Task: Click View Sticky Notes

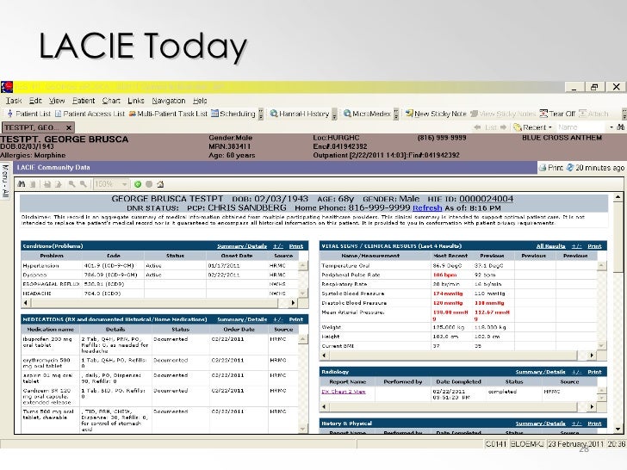Action: 503,114
